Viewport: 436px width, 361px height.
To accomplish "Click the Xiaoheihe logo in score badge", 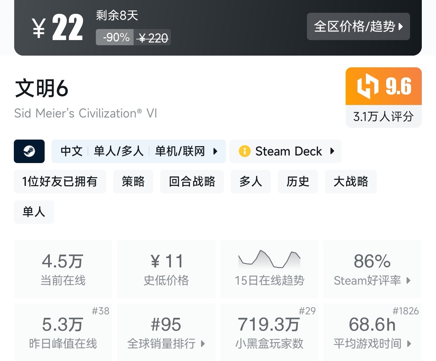I will tap(367, 86).
